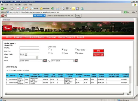
Task: Uncheck the Problem checkbox
Action: 76,53
